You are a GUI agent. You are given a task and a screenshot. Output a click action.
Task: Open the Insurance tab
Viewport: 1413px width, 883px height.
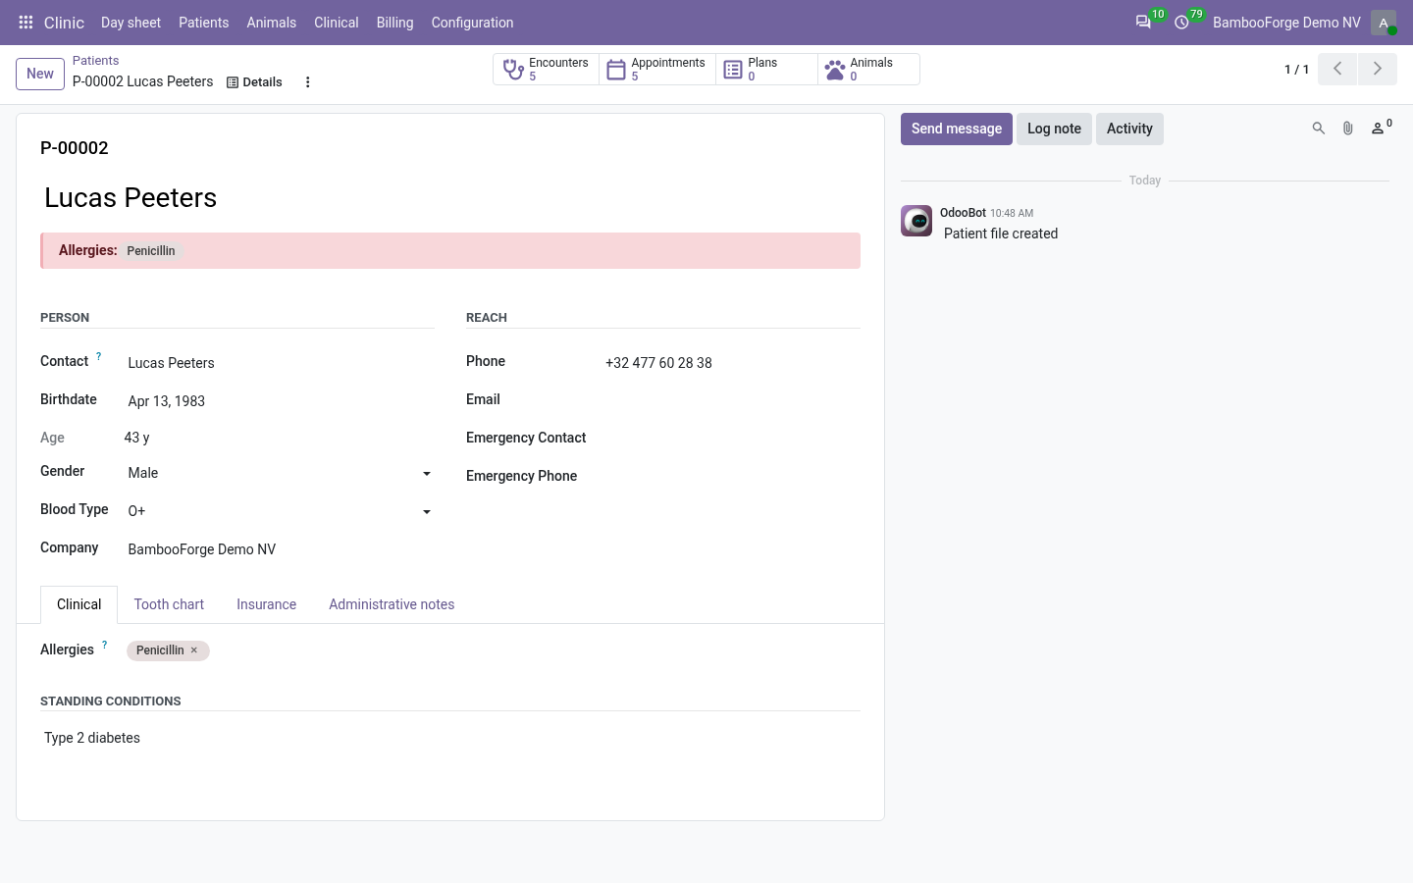click(266, 604)
